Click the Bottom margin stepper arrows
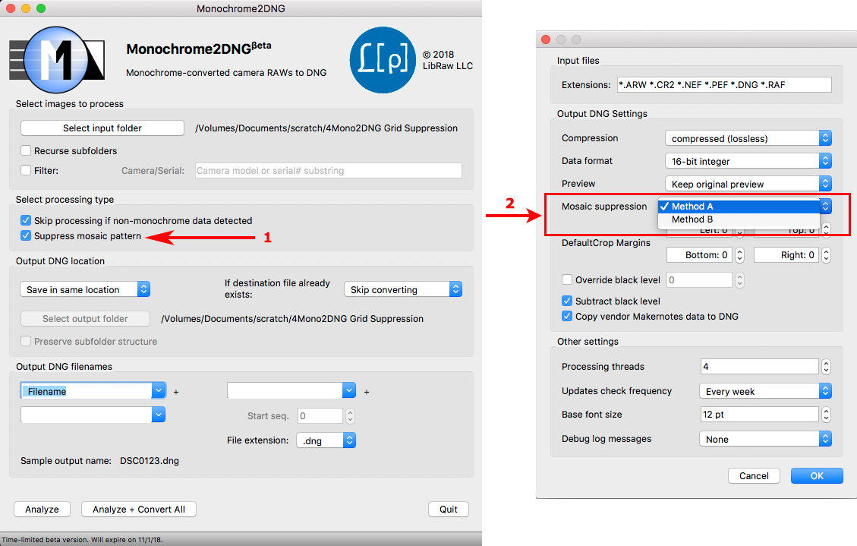Screen dimensions: 857x546 point(740,255)
